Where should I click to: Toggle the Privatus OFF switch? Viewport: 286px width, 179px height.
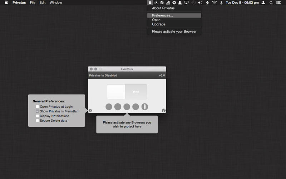[127, 92]
